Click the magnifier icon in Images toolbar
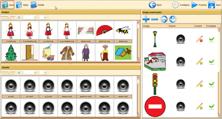 [x=19, y=17]
